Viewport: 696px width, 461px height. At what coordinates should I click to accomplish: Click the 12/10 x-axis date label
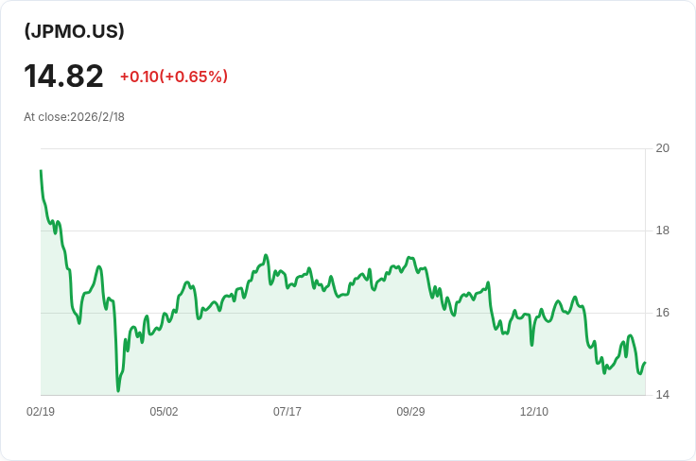(x=534, y=412)
